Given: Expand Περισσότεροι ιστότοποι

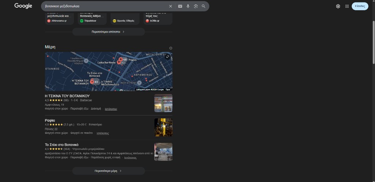Looking at the screenshot, I should [108, 32].
